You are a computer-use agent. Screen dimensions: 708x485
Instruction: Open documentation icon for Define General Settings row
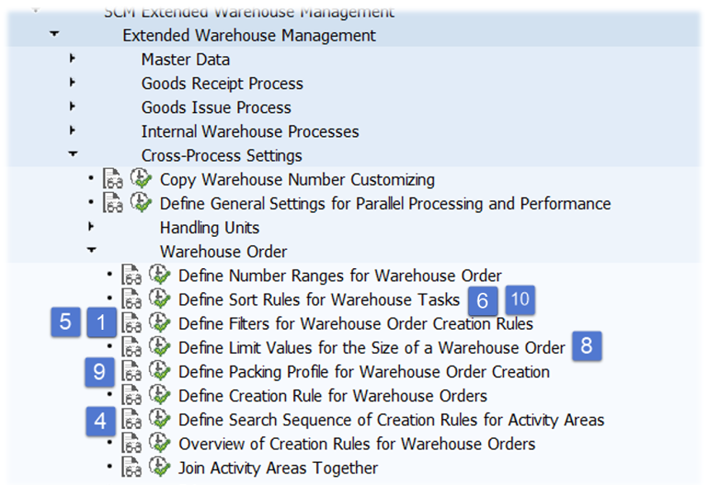pos(113,203)
